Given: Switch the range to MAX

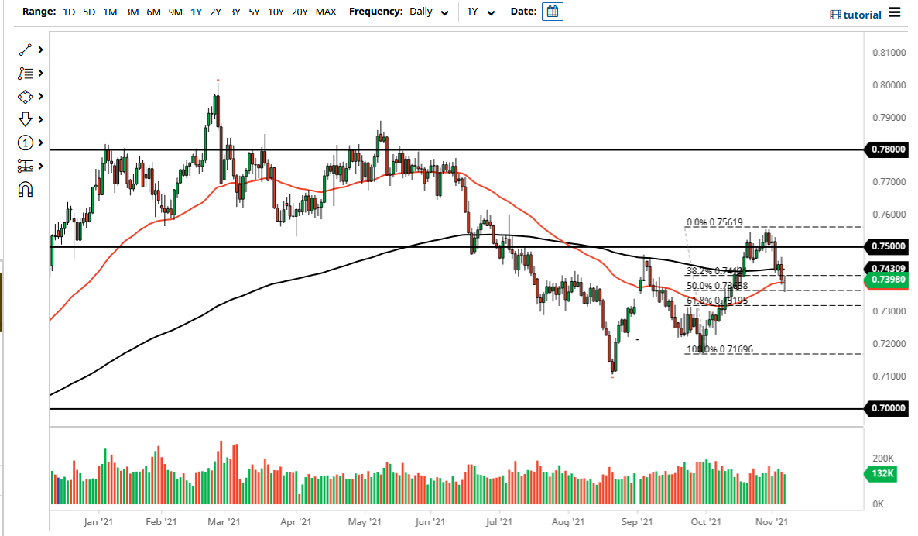Looking at the screenshot, I should tap(326, 12).
